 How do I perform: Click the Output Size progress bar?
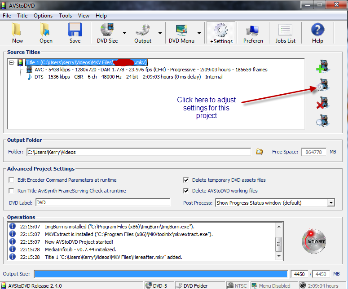(x=161, y=274)
